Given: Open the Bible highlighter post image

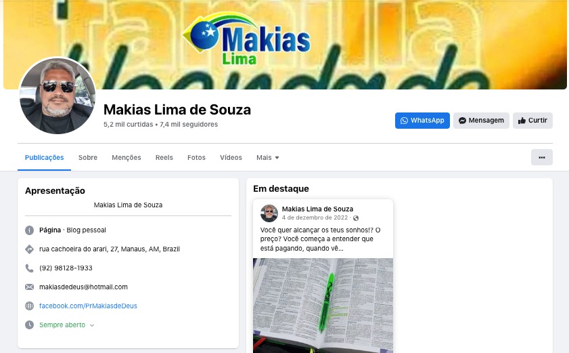Looking at the screenshot, I should click(323, 306).
